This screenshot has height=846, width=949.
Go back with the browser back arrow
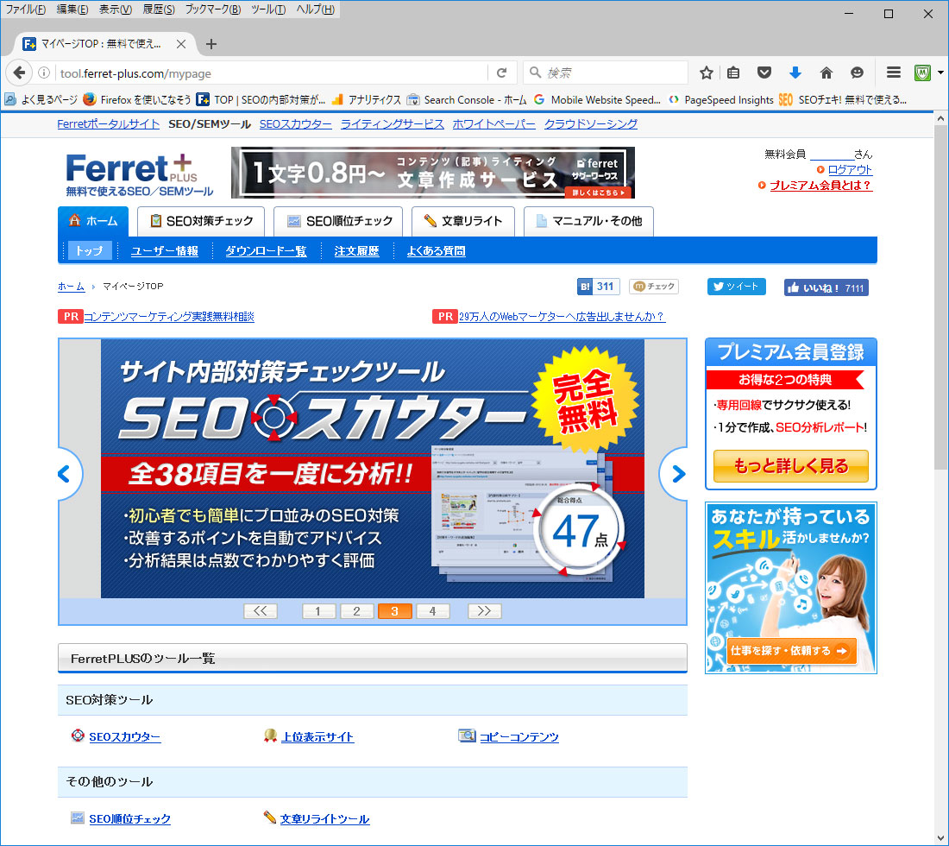(x=19, y=73)
